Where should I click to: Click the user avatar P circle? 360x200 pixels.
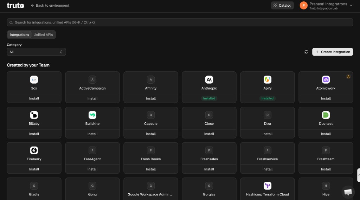[303, 6]
